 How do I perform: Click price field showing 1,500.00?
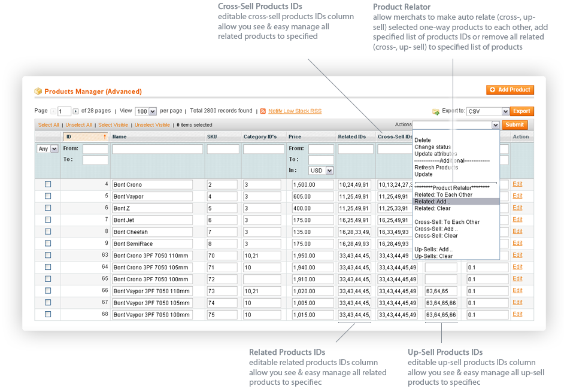coord(313,185)
